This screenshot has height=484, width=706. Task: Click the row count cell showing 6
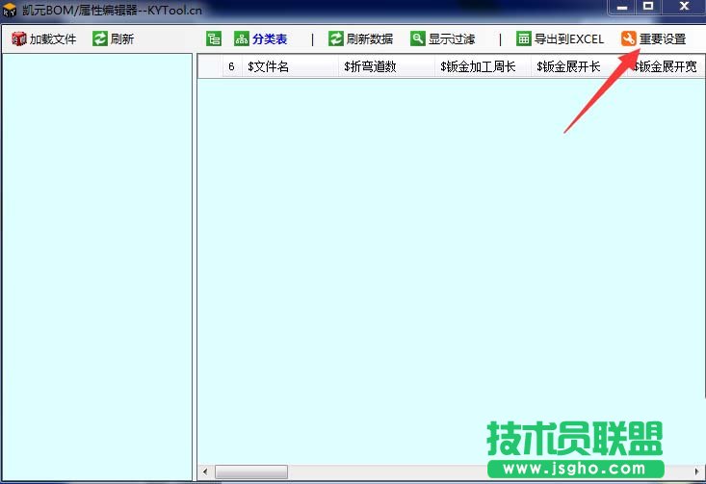tap(232, 67)
